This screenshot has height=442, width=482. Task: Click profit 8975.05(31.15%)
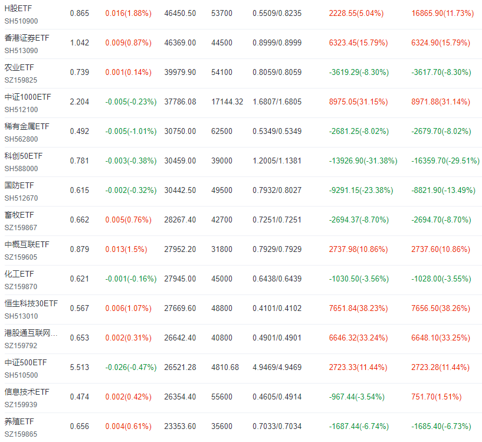pyautogui.click(x=359, y=102)
